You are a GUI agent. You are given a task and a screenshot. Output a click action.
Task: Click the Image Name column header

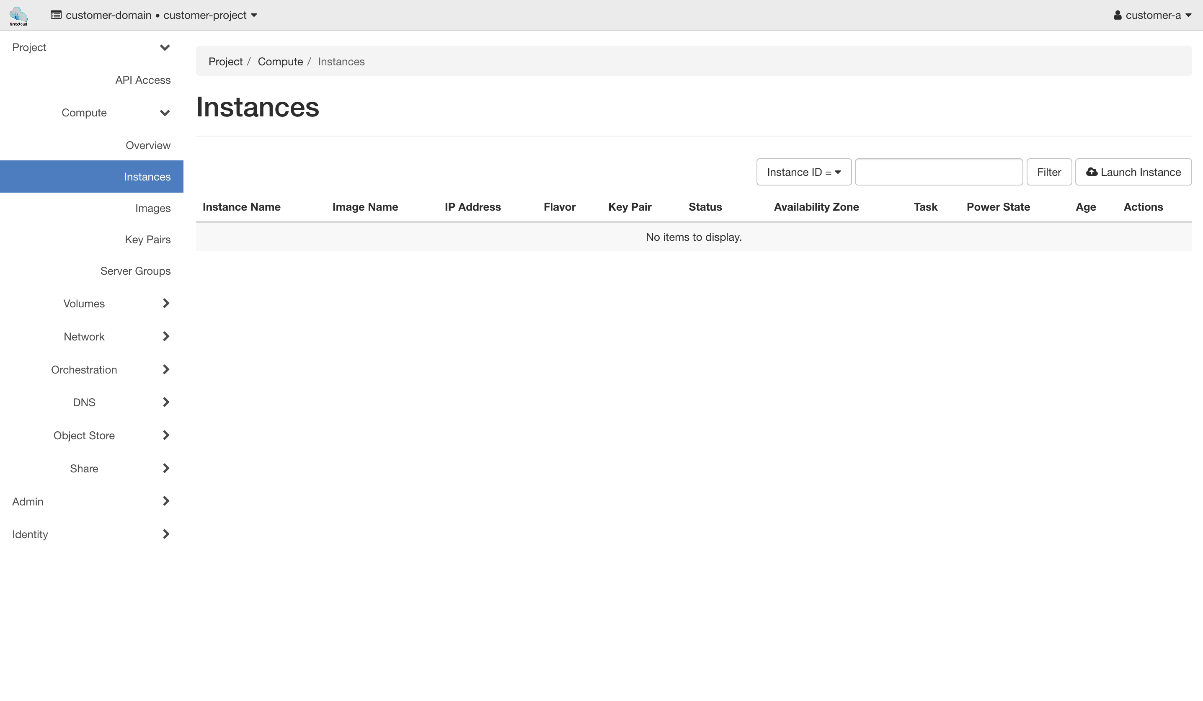[365, 207]
